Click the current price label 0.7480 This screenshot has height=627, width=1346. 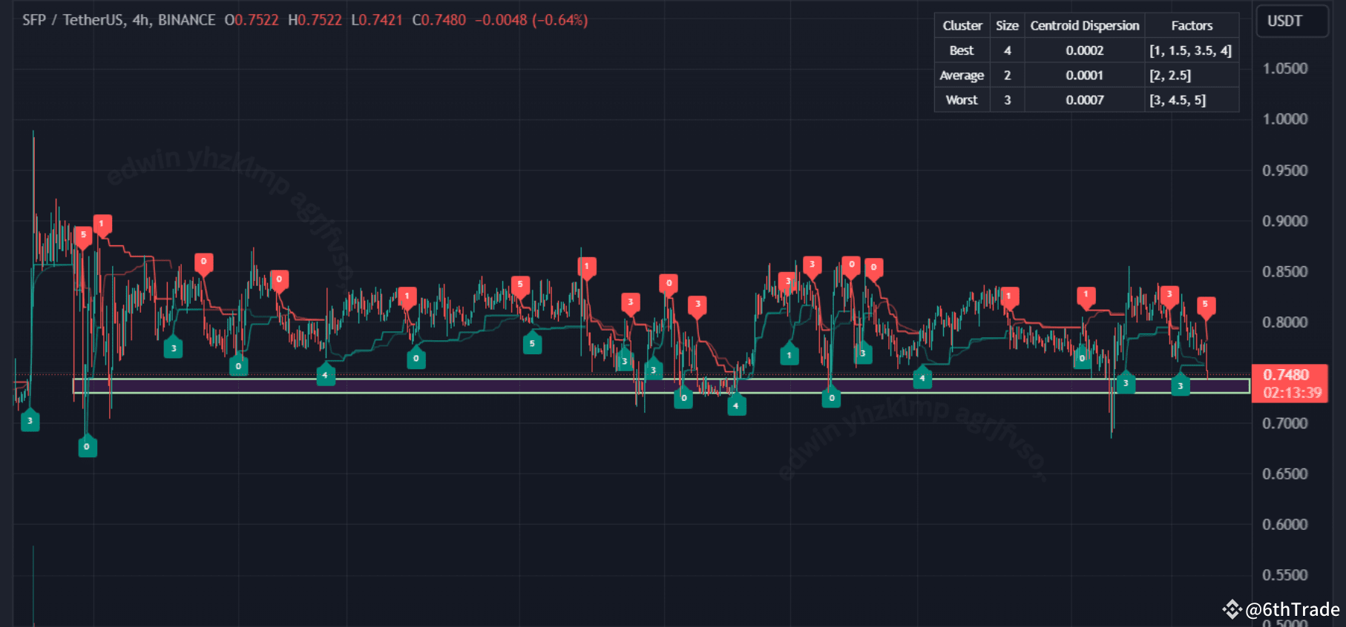[1287, 375]
